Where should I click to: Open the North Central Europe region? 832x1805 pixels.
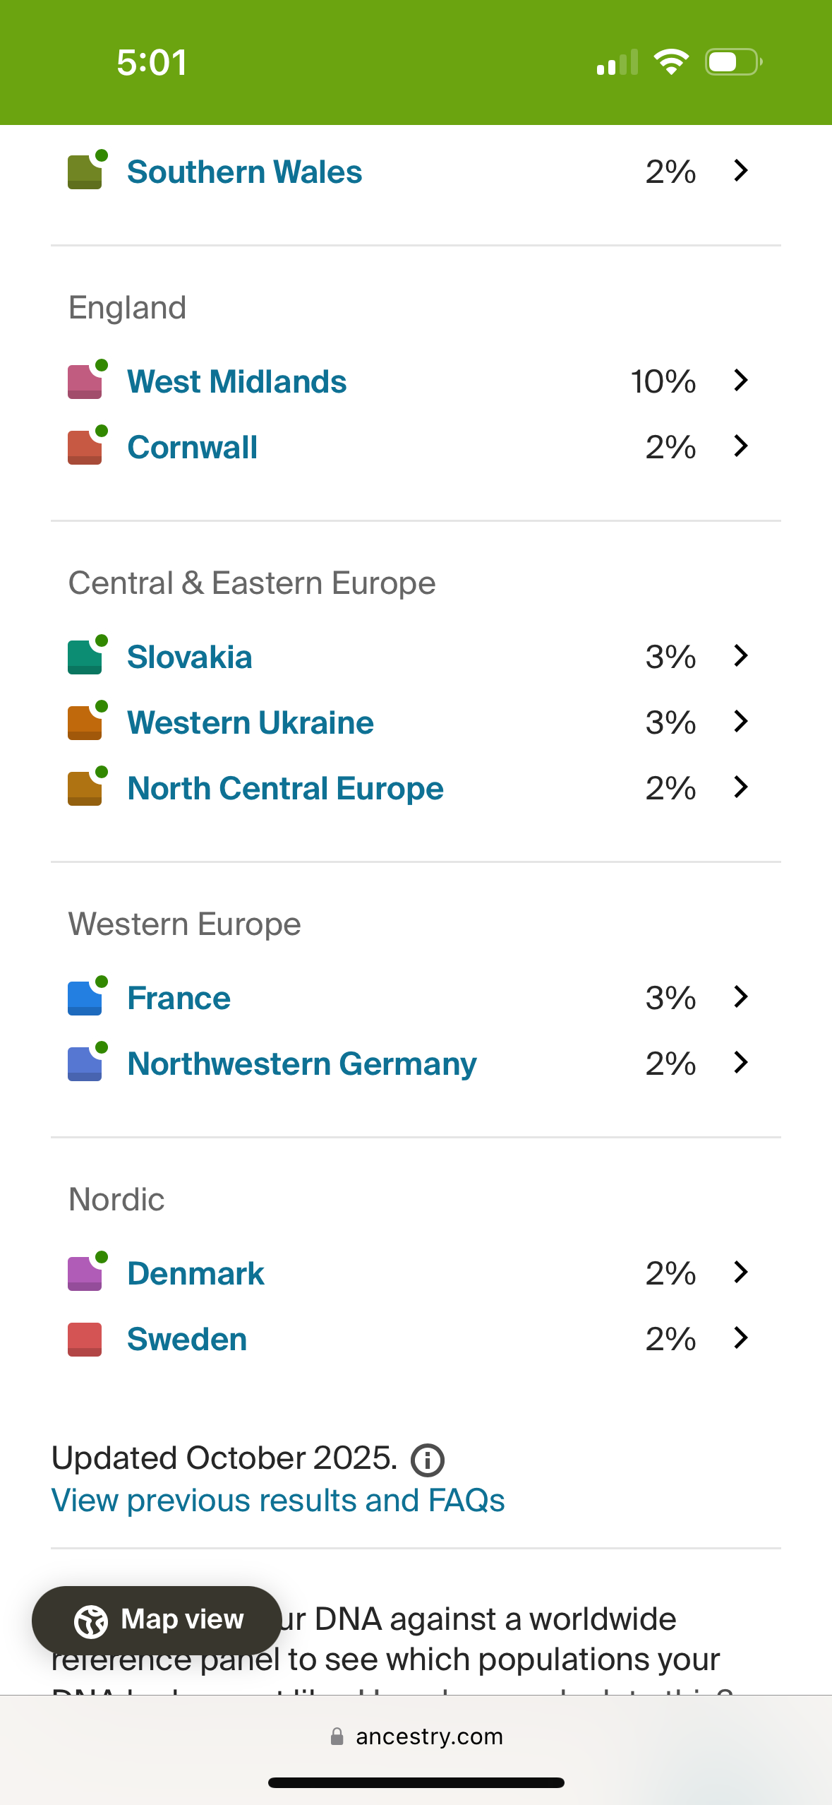click(x=285, y=788)
